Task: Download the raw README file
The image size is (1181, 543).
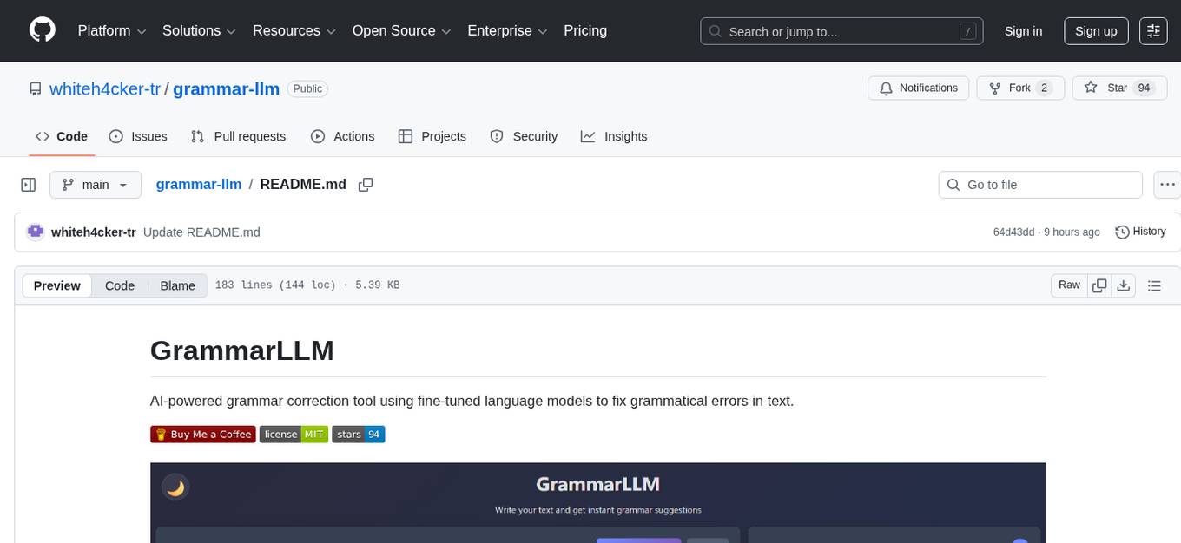Action: (1124, 285)
